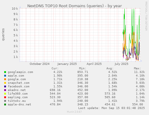The width and height of the screenshot is (149, 115).
Task: Click the snapchat.com yellow legend swatch
Action: pos(5,83)
